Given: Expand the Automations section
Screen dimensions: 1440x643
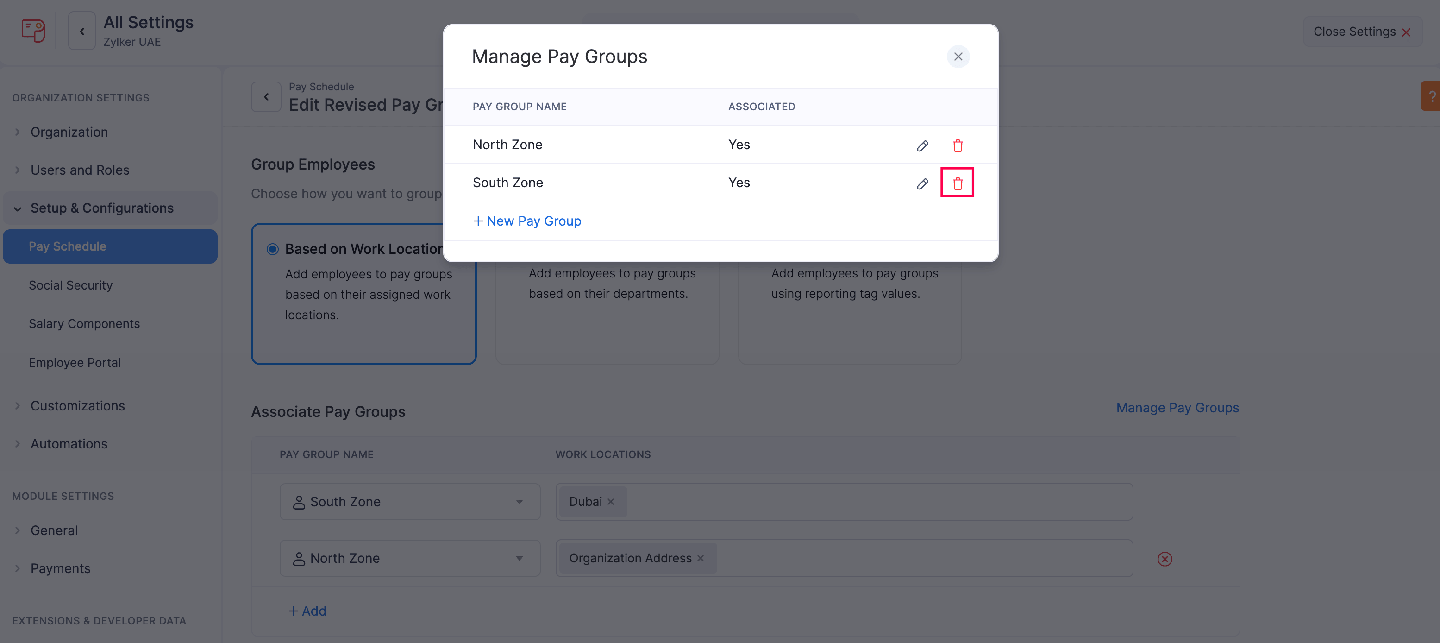Looking at the screenshot, I should (x=69, y=444).
